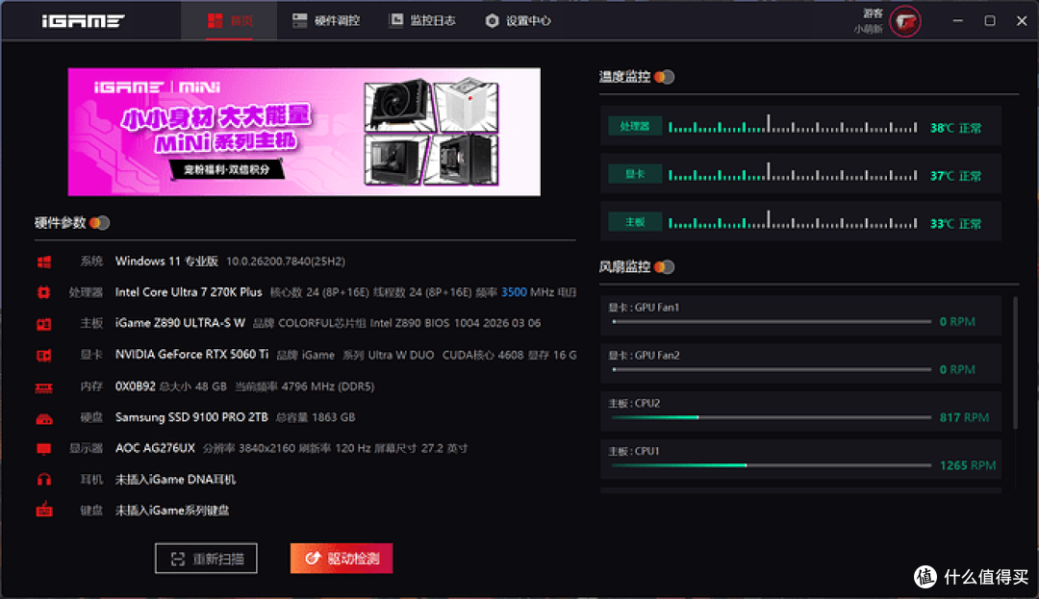1039x599 pixels.
Task: Click the 显卡 temperature label
Action: [x=635, y=174]
